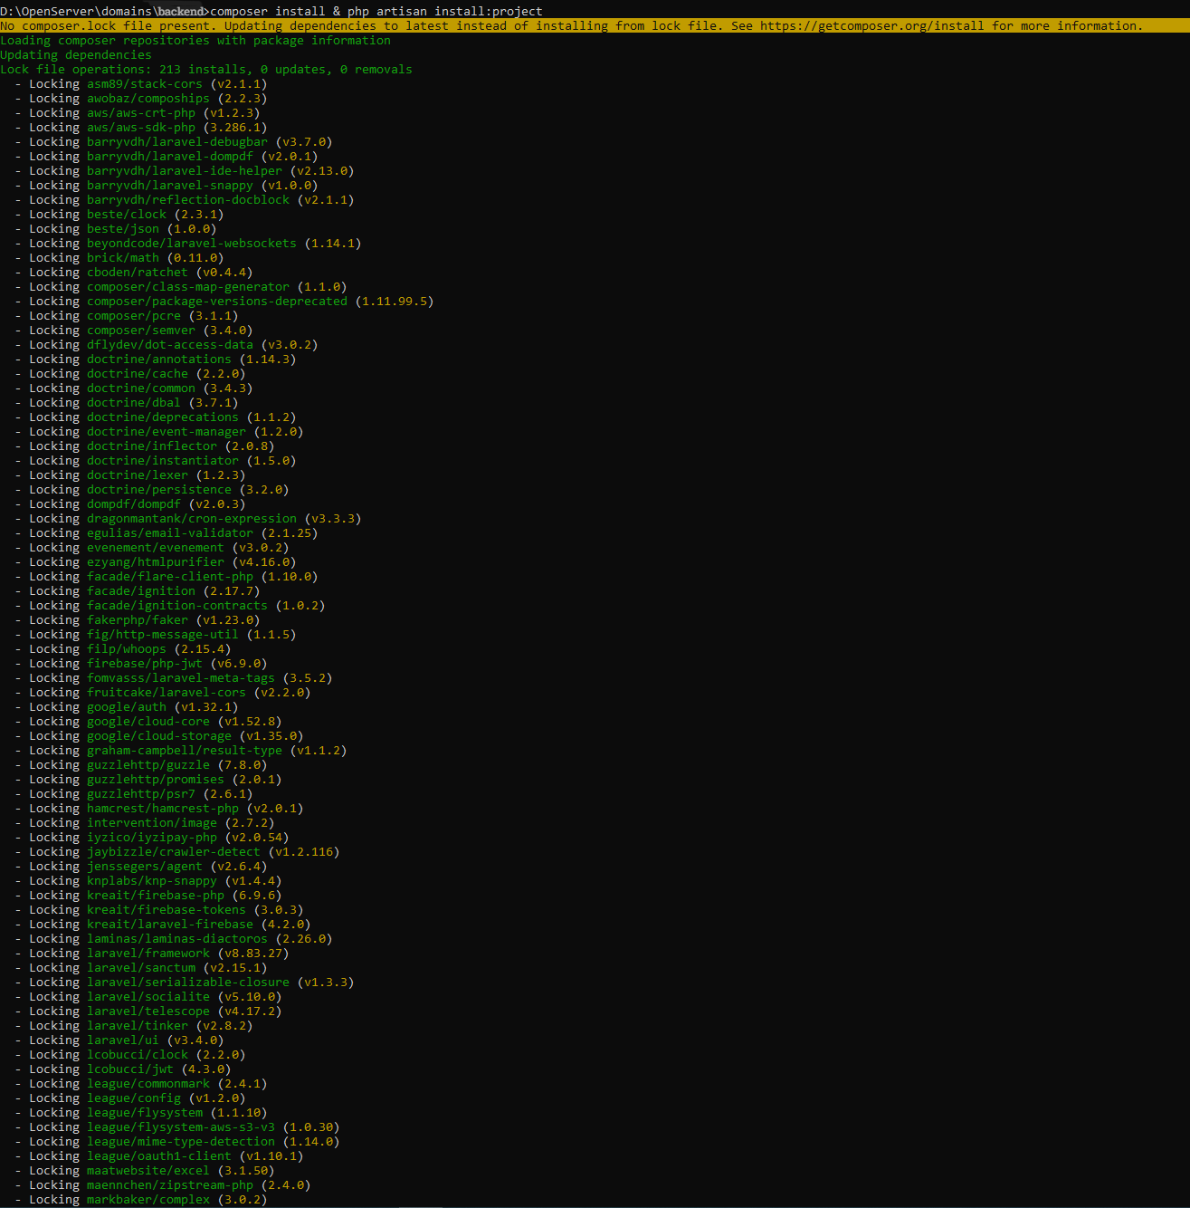Click the facade/flare-client-php package name
The height and width of the screenshot is (1208, 1190).
click(170, 577)
